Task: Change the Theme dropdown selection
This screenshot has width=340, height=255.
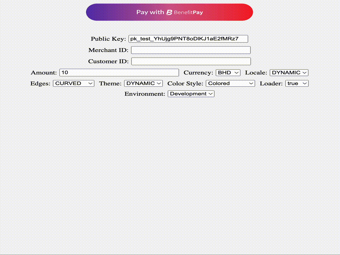Action: coord(143,84)
